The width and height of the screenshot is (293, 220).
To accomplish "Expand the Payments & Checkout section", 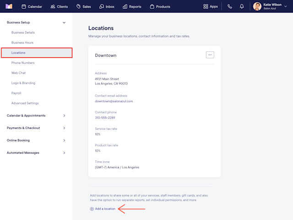I will click(x=64, y=128).
